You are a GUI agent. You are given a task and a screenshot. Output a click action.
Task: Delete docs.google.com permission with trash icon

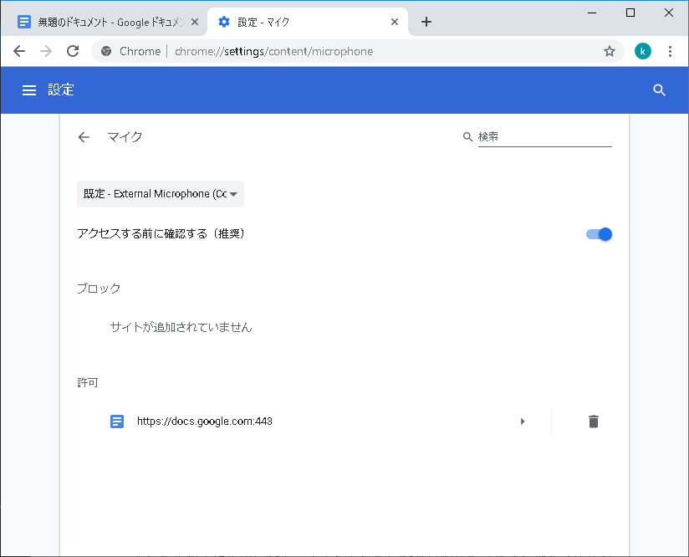point(593,422)
